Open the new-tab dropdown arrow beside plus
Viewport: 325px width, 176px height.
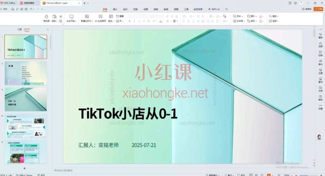click(x=88, y=3)
